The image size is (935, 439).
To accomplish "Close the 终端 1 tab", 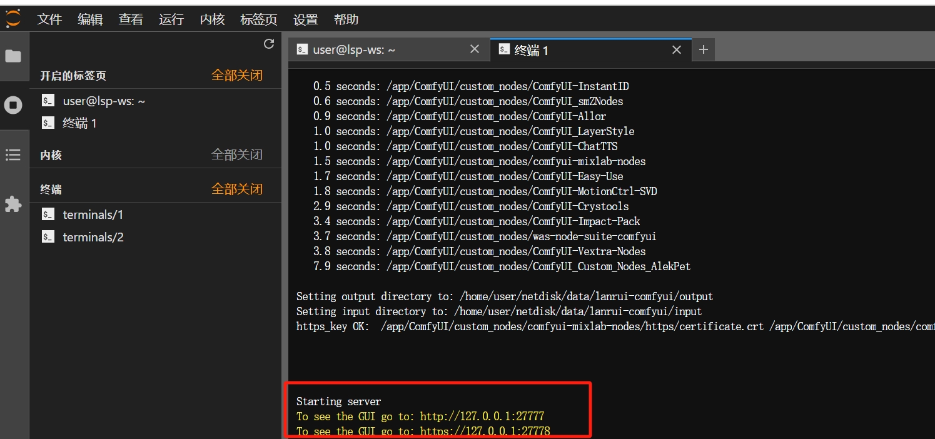I will [677, 49].
